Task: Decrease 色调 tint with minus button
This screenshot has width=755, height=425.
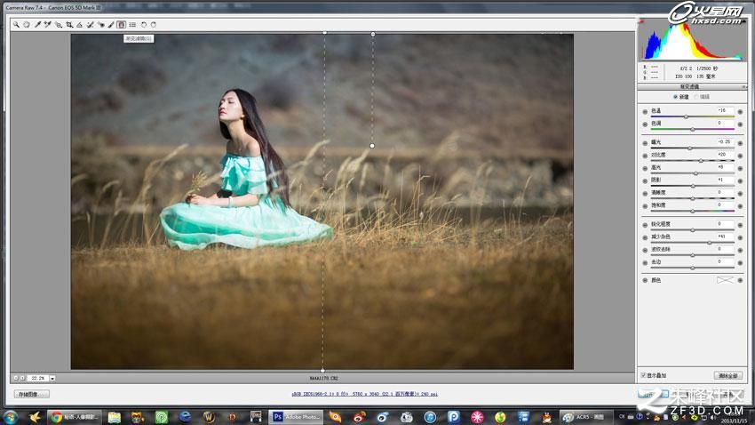Action: coord(645,124)
